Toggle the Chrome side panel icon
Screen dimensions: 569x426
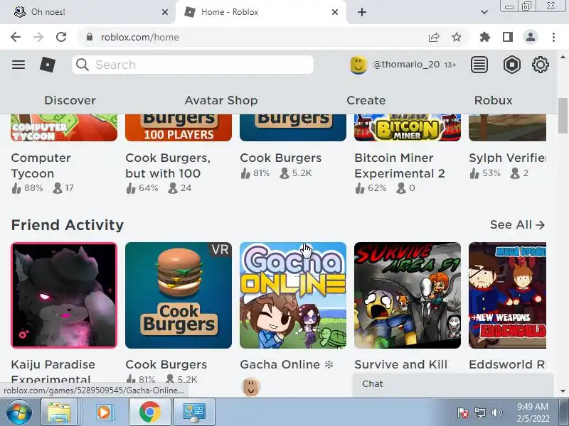pos(508,37)
